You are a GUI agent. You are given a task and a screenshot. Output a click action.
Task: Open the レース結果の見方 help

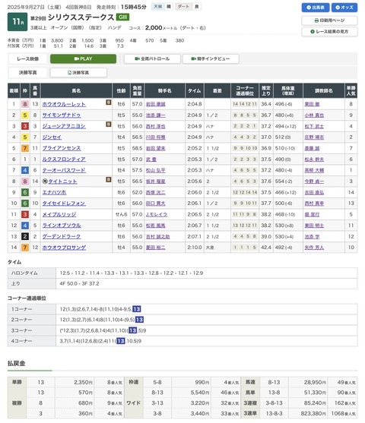click(329, 32)
